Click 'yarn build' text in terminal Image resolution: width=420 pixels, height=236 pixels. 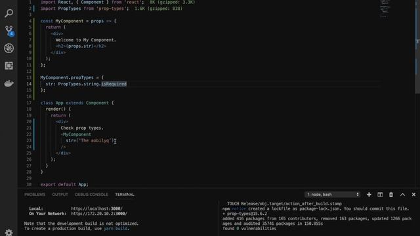115,229
